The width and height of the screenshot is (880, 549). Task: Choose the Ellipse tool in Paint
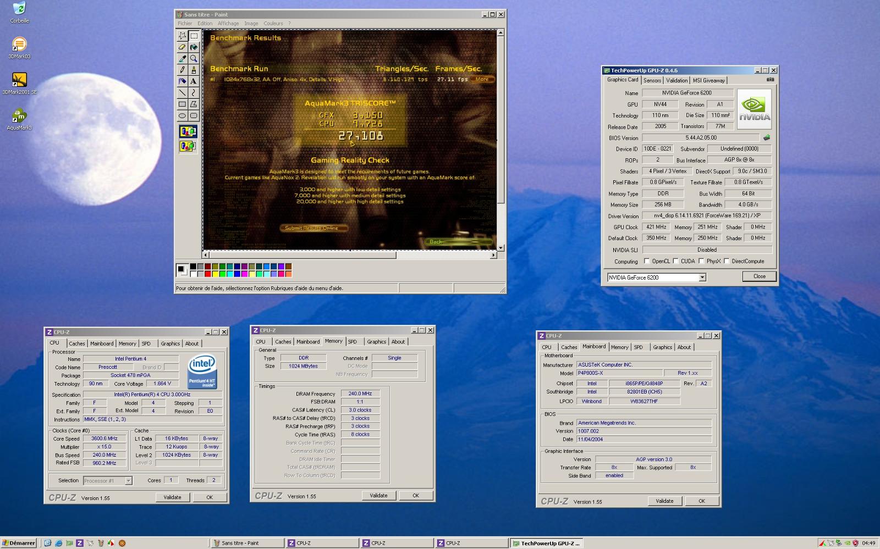(182, 116)
